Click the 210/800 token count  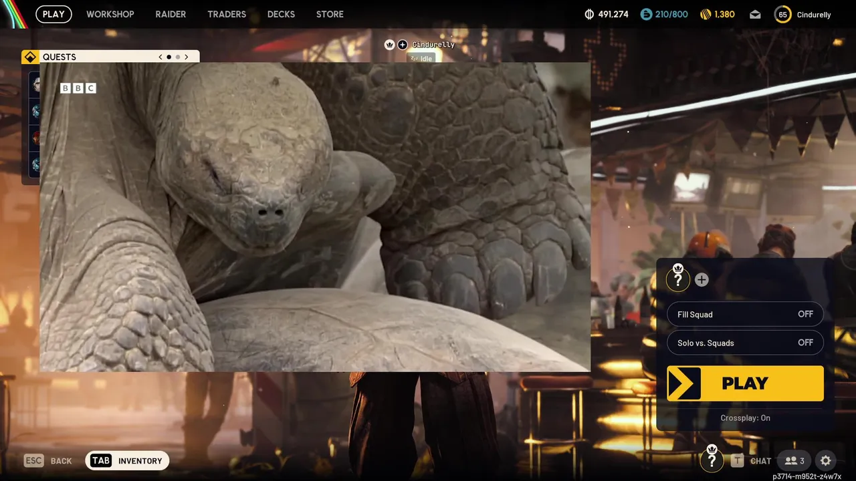point(672,14)
